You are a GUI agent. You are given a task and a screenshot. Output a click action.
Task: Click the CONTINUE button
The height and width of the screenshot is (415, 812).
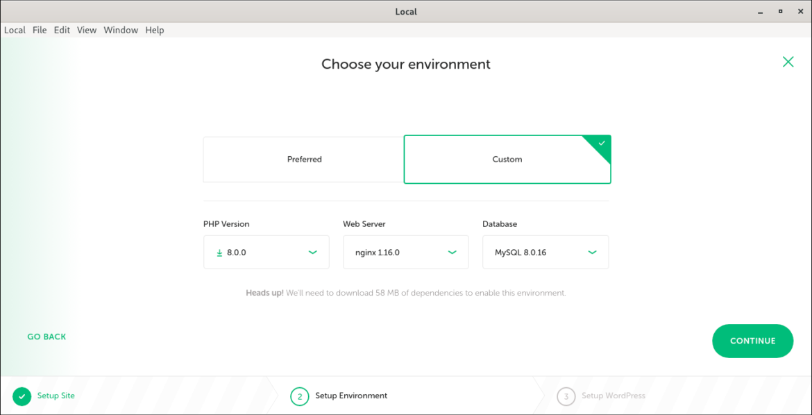click(x=752, y=341)
